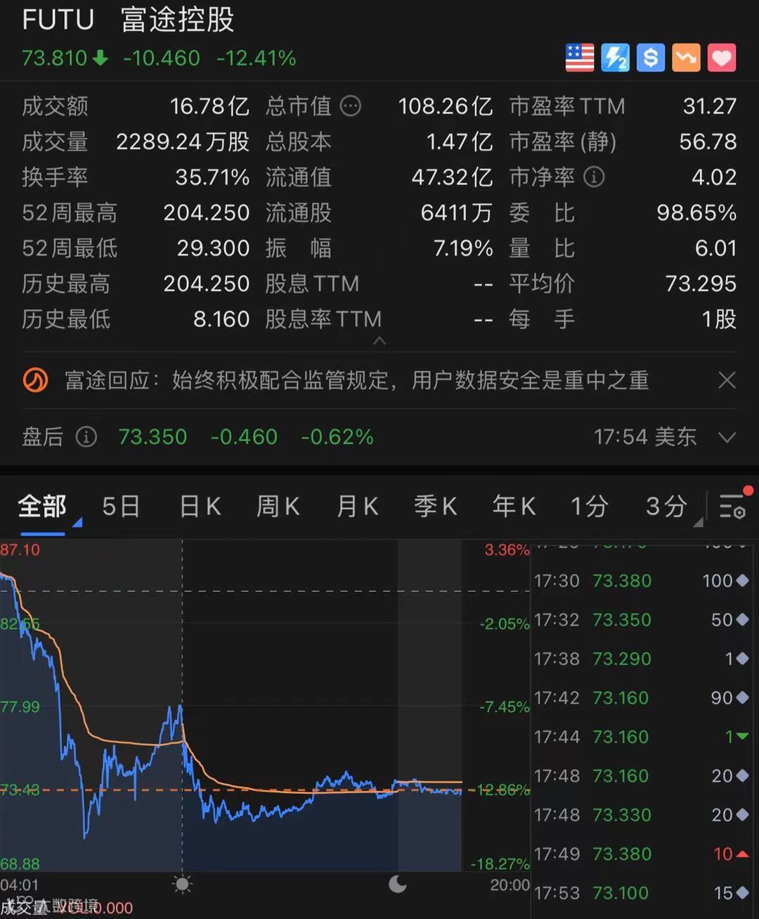Viewport: 759px width, 919px height.
Task: Tap the -18.27% chart axis label
Action: point(500,863)
